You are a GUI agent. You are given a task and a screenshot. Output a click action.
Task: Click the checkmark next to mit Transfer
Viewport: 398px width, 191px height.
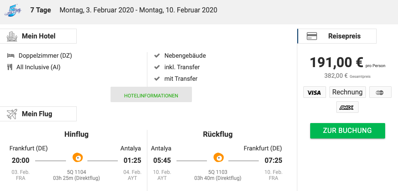click(157, 79)
